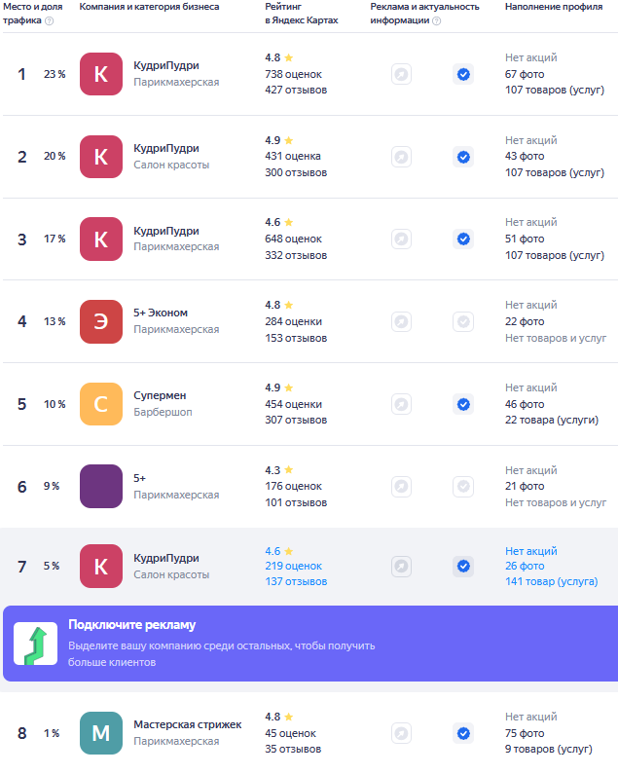Click the red "Э" avatar of 5+ Эконом
618x774 pixels.
(101, 321)
